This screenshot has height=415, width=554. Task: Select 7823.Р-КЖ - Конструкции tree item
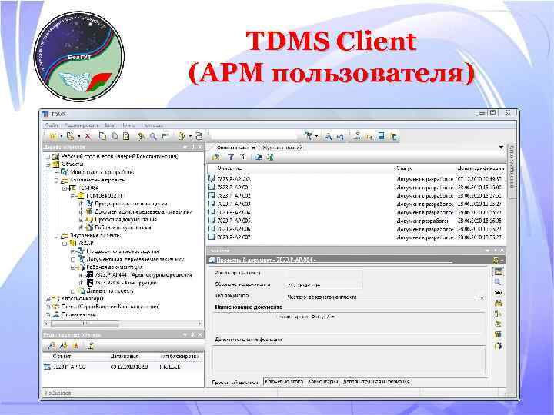pyautogui.click(x=126, y=283)
